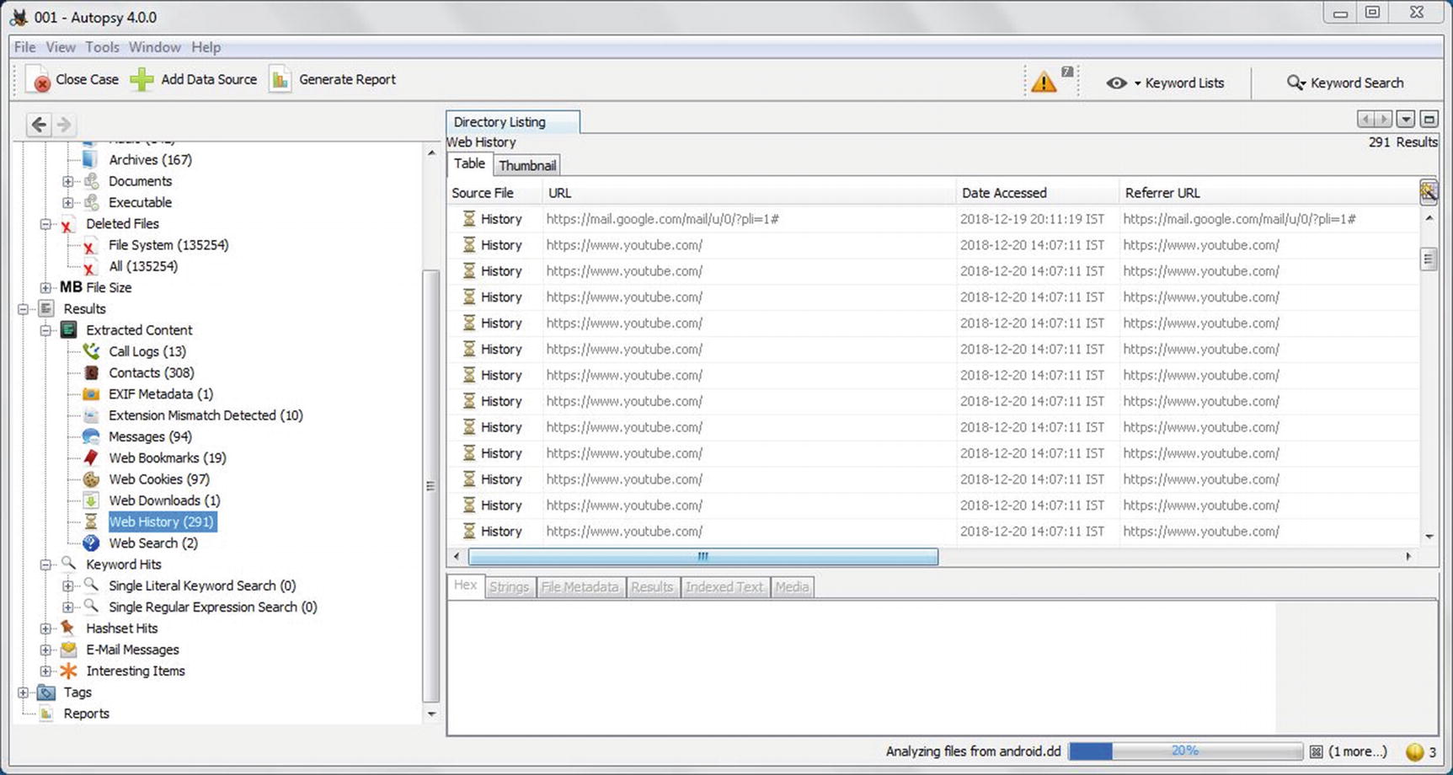Viewport: 1453px width, 775px height.
Task: Click the MB File Size icon
Action: (x=71, y=287)
